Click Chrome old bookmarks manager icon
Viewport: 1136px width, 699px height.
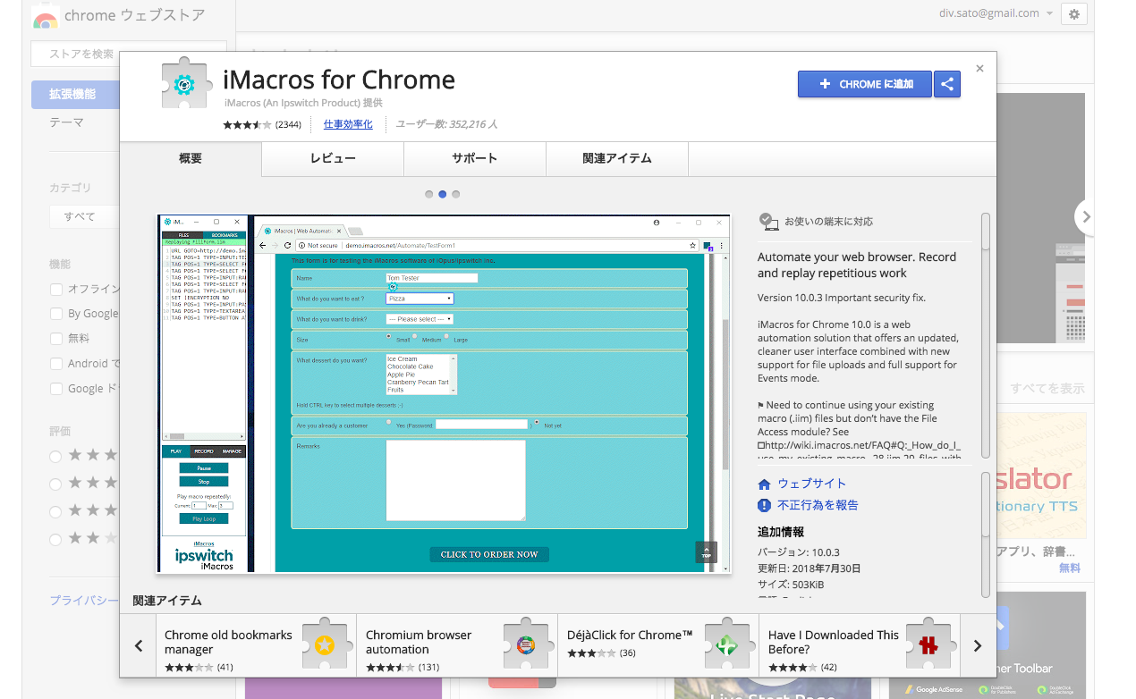[x=325, y=644]
